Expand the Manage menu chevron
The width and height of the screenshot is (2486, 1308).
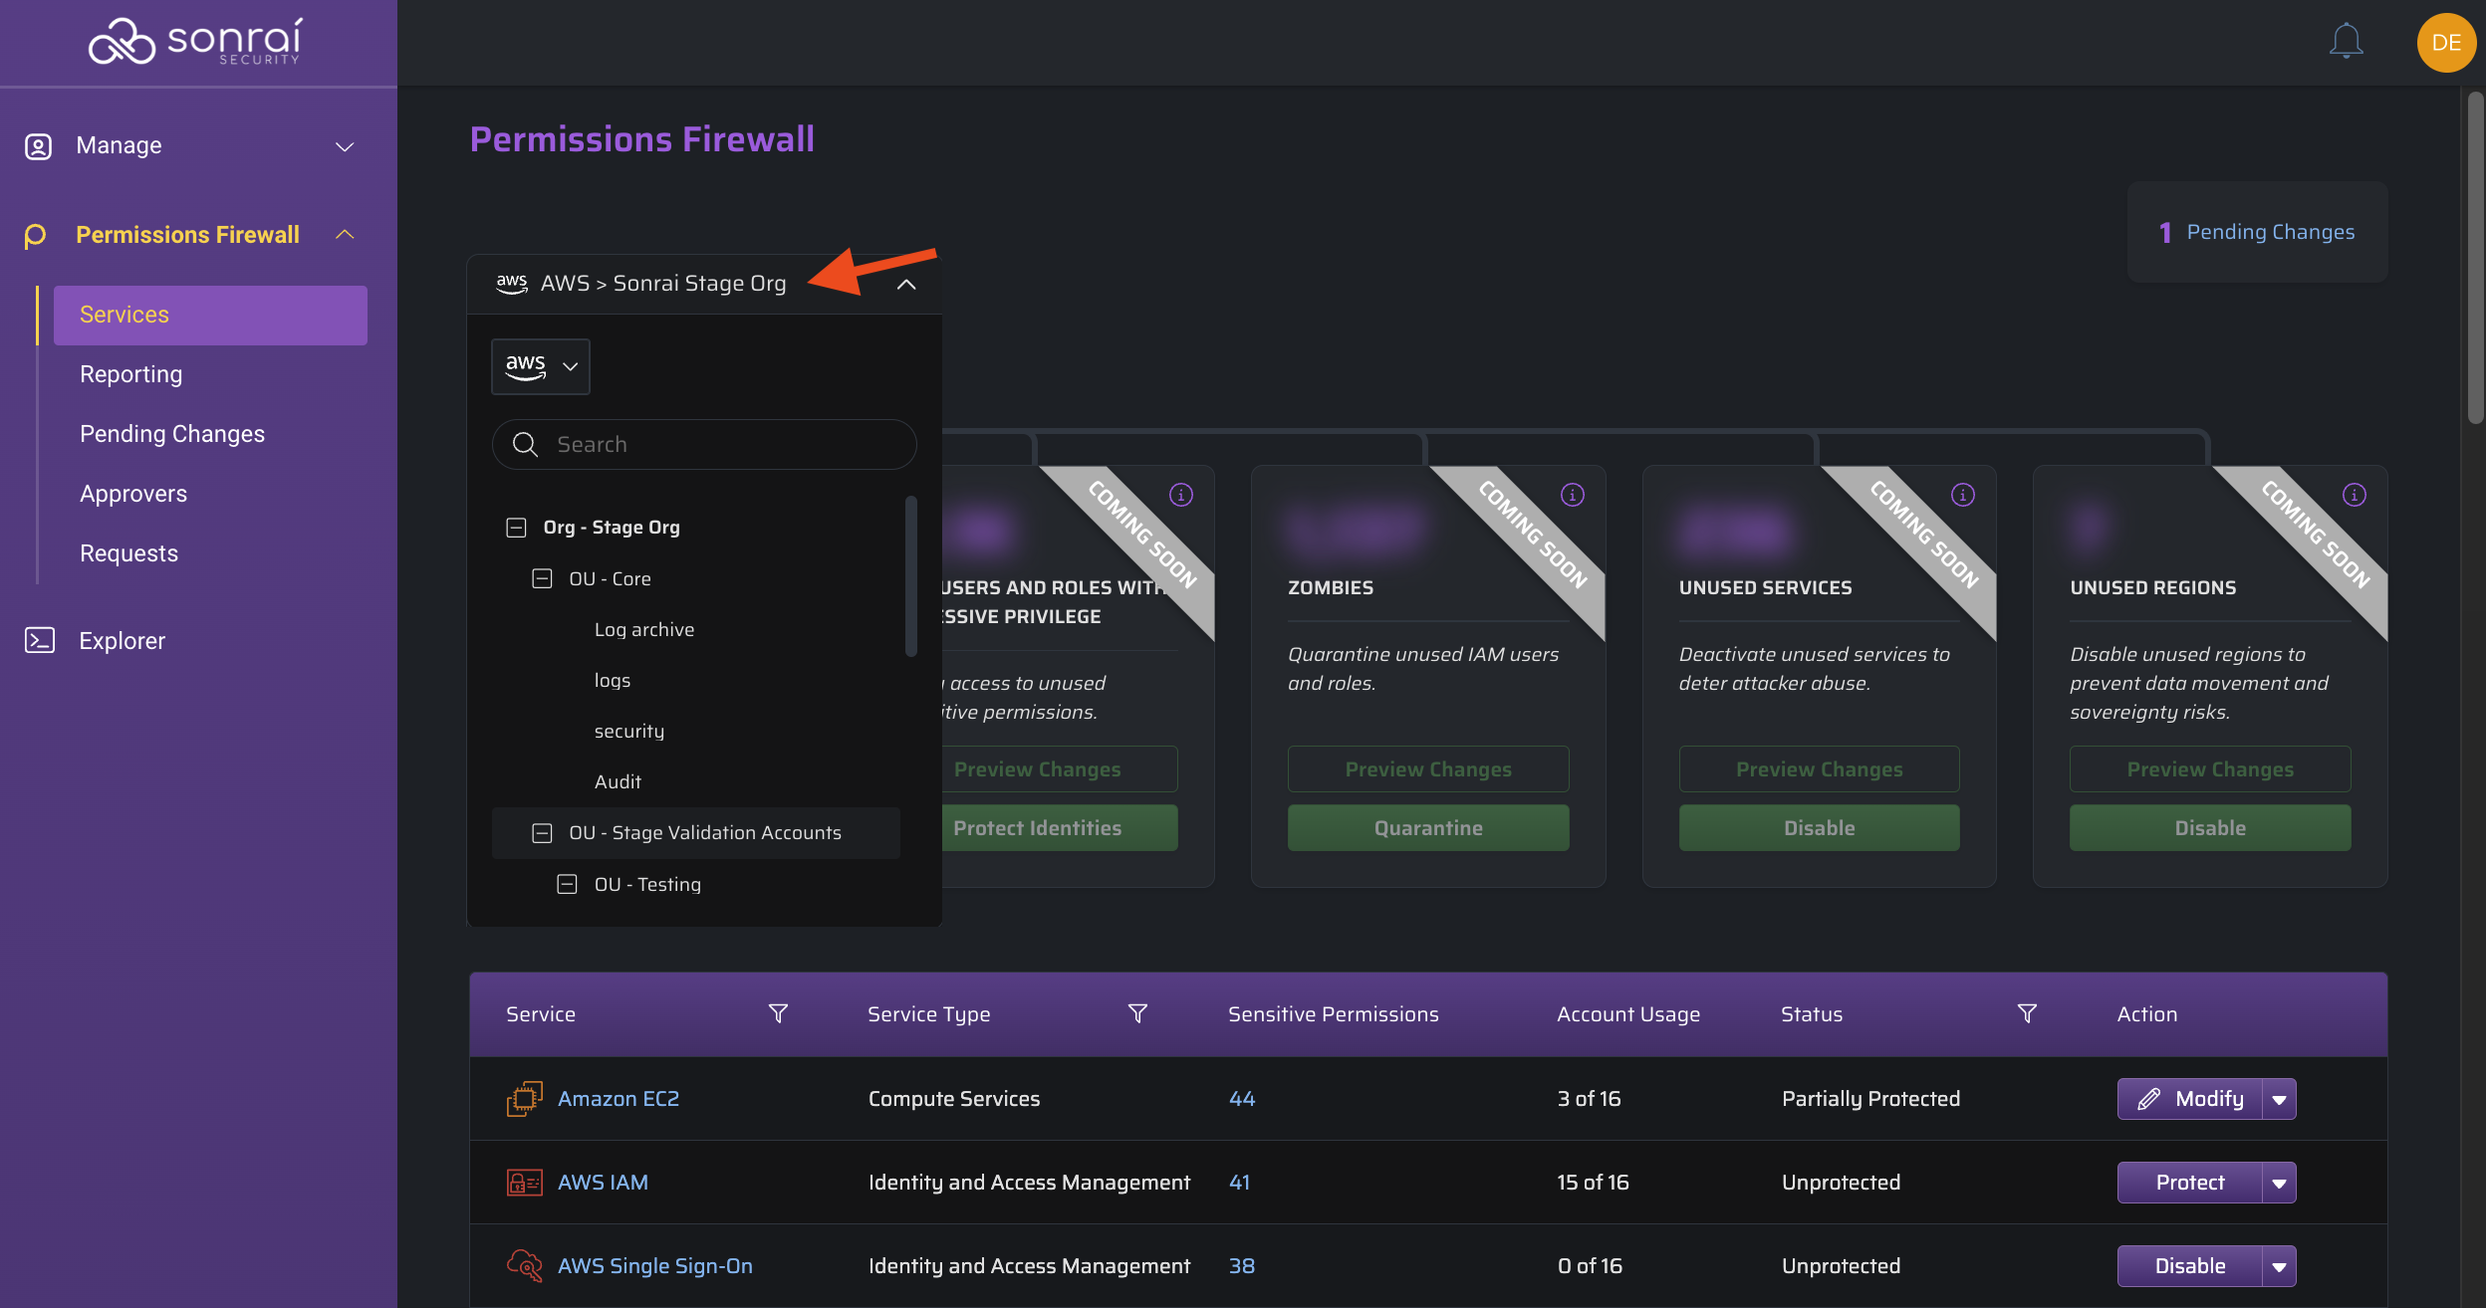pos(345,146)
